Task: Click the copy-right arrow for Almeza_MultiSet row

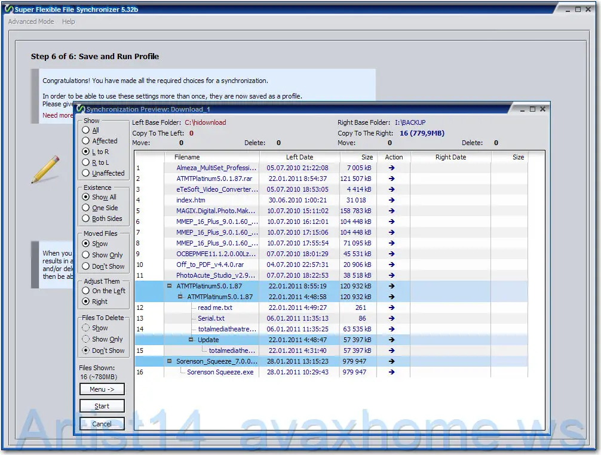Action: [x=391, y=168]
